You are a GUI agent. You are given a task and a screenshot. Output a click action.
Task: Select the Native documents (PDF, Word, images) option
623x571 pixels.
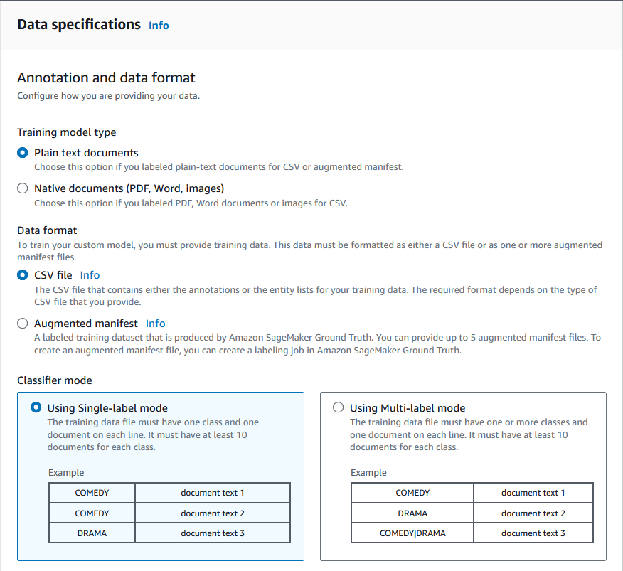pos(22,188)
